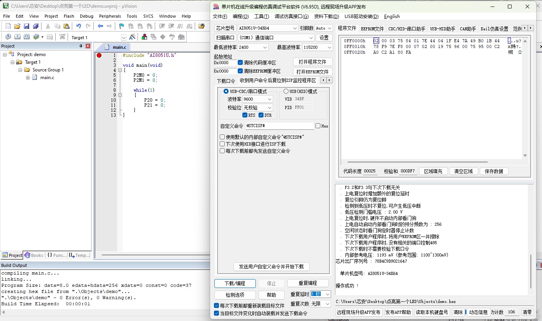This screenshot has height=321, width=542.
Task: Click the Translate file icon in build toolbar
Action: (x=8, y=37)
